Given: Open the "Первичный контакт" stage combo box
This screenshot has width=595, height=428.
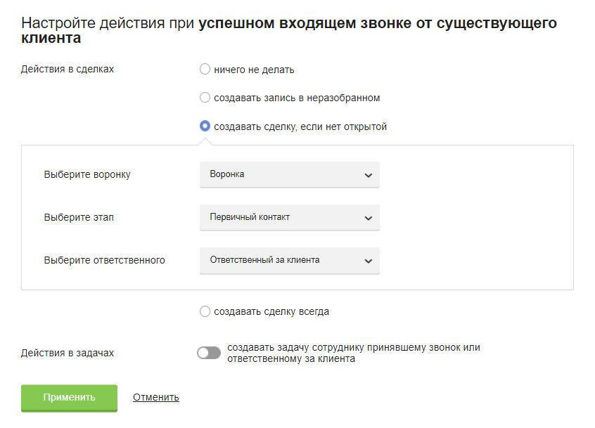Looking at the screenshot, I should pos(288,218).
